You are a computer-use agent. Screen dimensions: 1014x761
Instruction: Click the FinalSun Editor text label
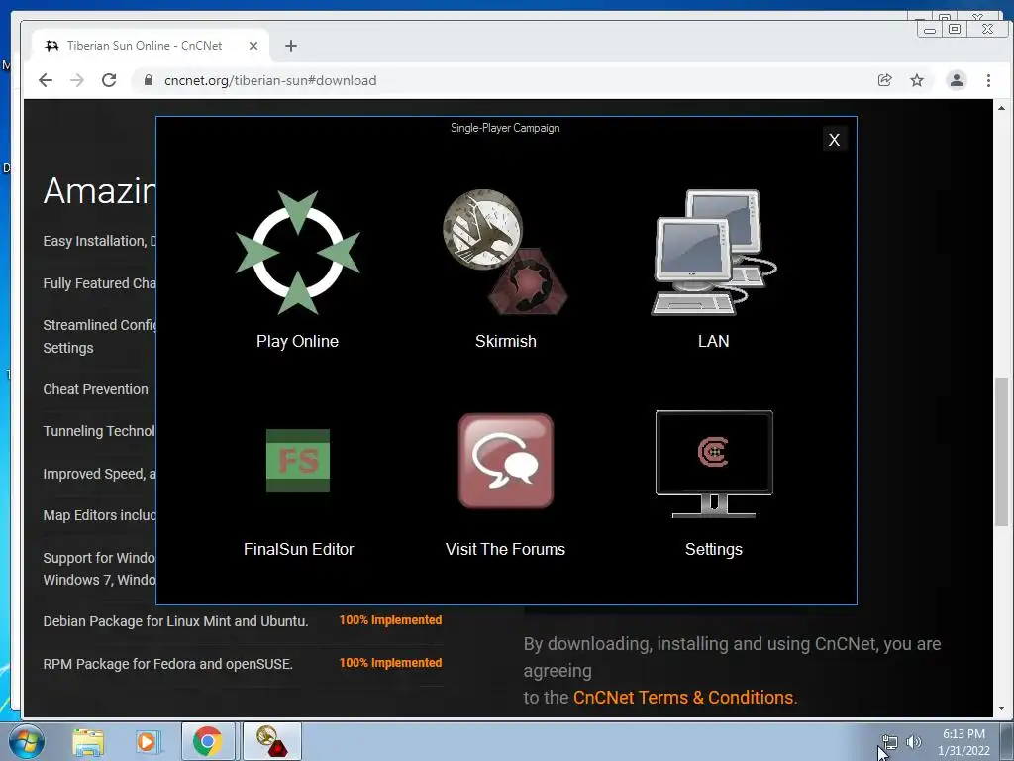point(299,549)
